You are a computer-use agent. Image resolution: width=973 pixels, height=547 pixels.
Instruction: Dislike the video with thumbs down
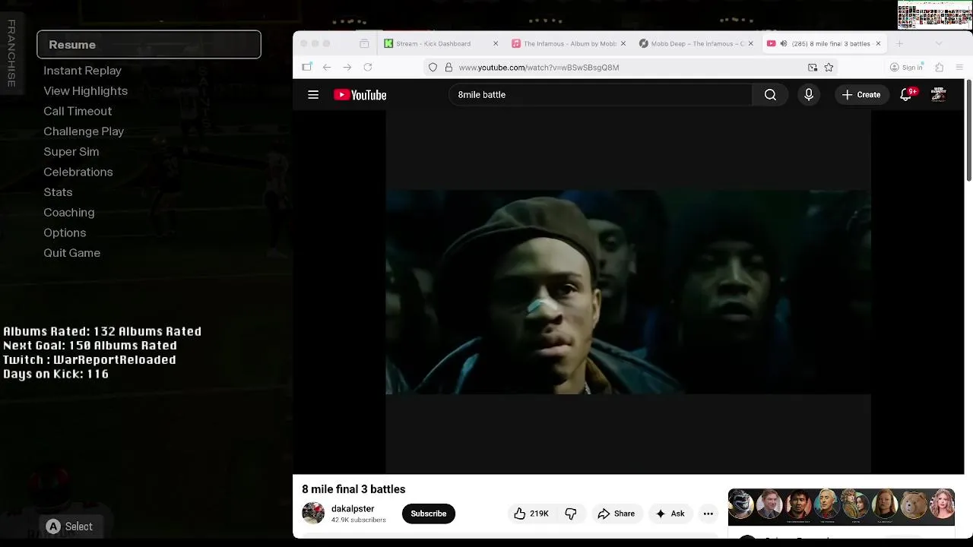[571, 514]
